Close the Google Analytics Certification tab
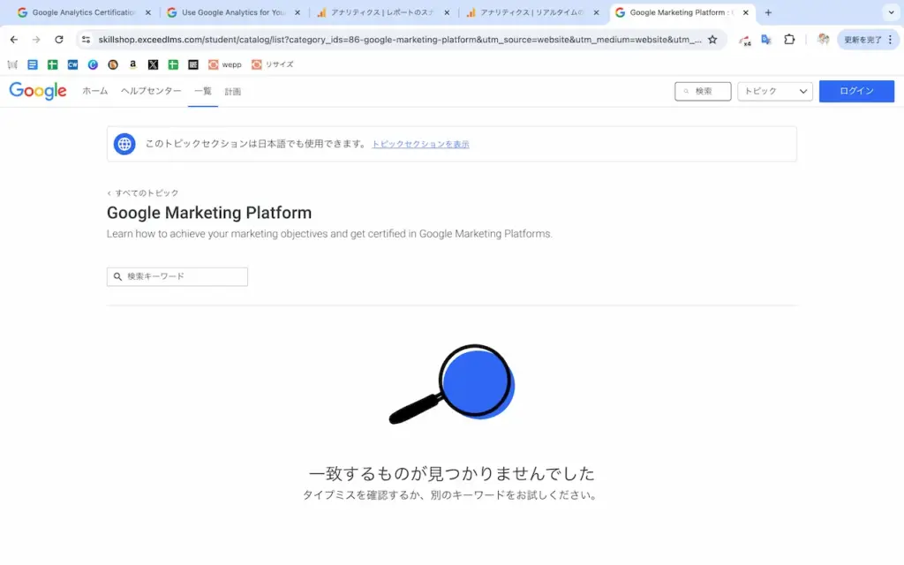 click(x=148, y=12)
